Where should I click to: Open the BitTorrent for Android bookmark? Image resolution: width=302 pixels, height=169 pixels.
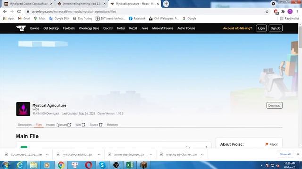coord(110,19)
